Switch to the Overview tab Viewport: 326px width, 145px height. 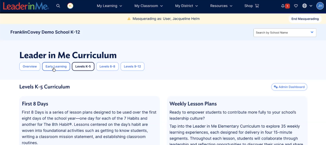click(30, 66)
